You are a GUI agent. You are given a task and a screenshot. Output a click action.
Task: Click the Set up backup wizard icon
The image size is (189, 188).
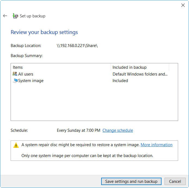coord(16,16)
